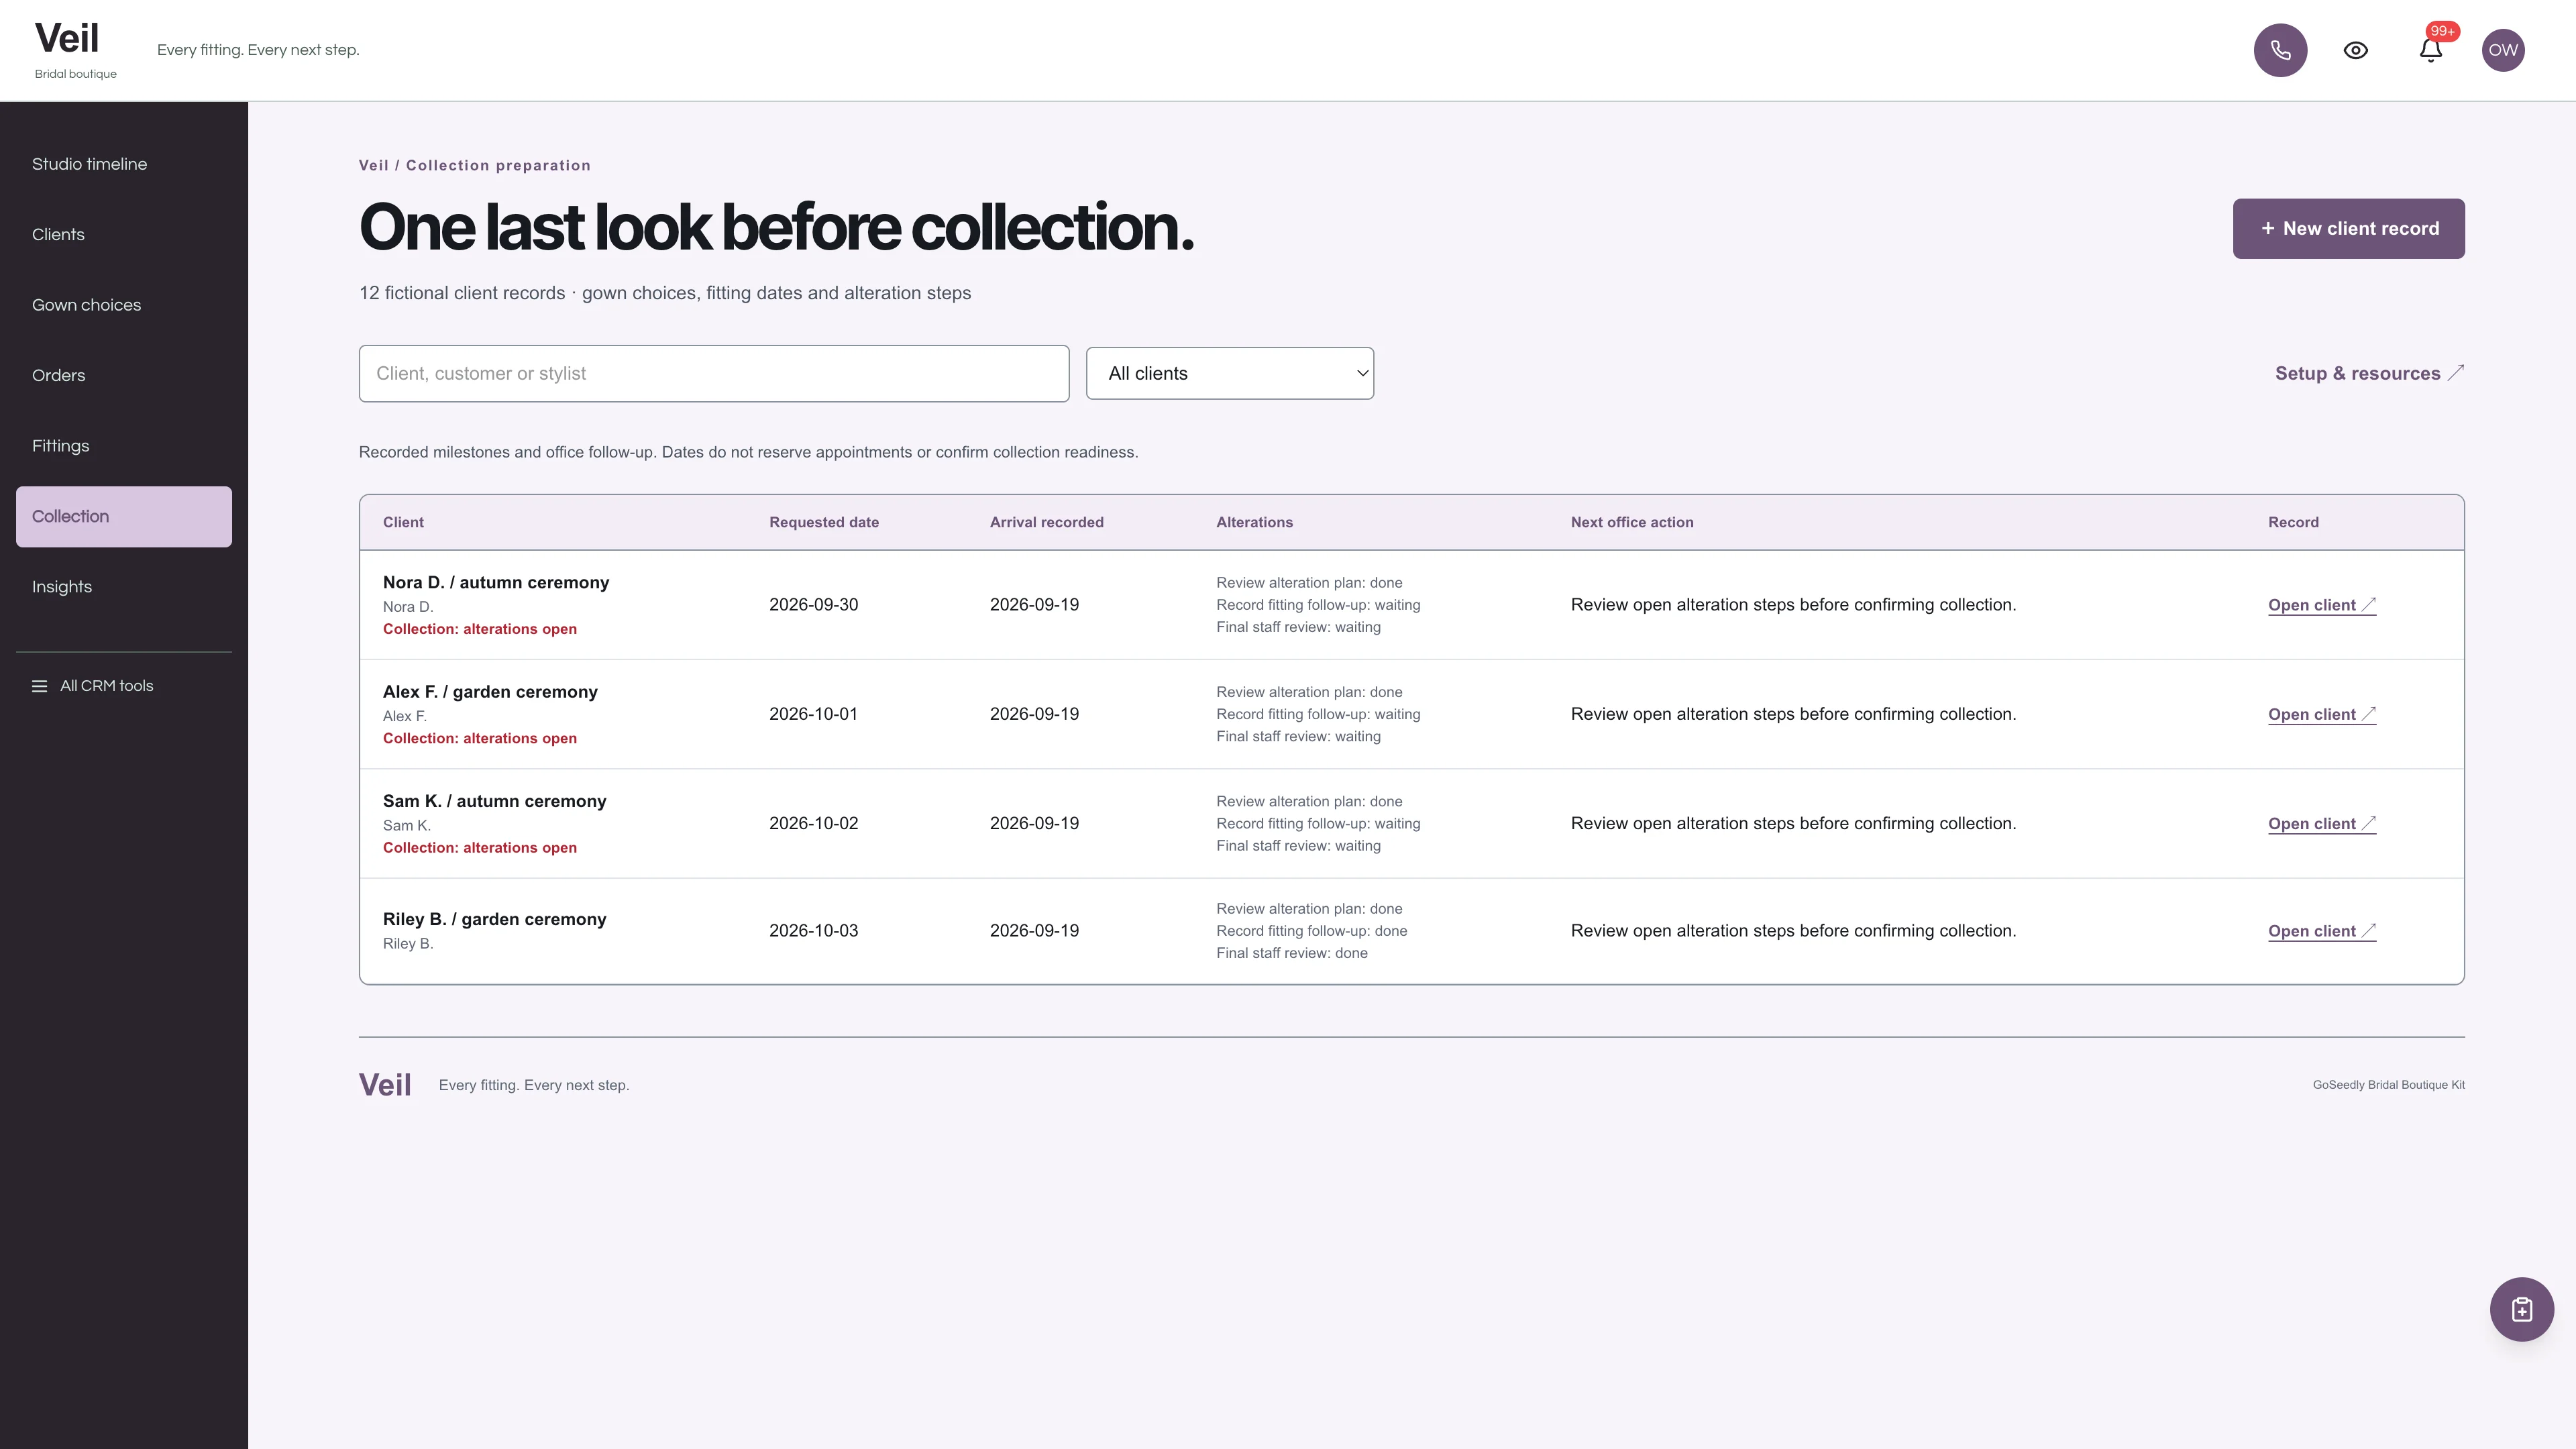Focus the Client, customer or stylist search field
Image resolution: width=2576 pixels, height=1449 pixels.
(714, 373)
